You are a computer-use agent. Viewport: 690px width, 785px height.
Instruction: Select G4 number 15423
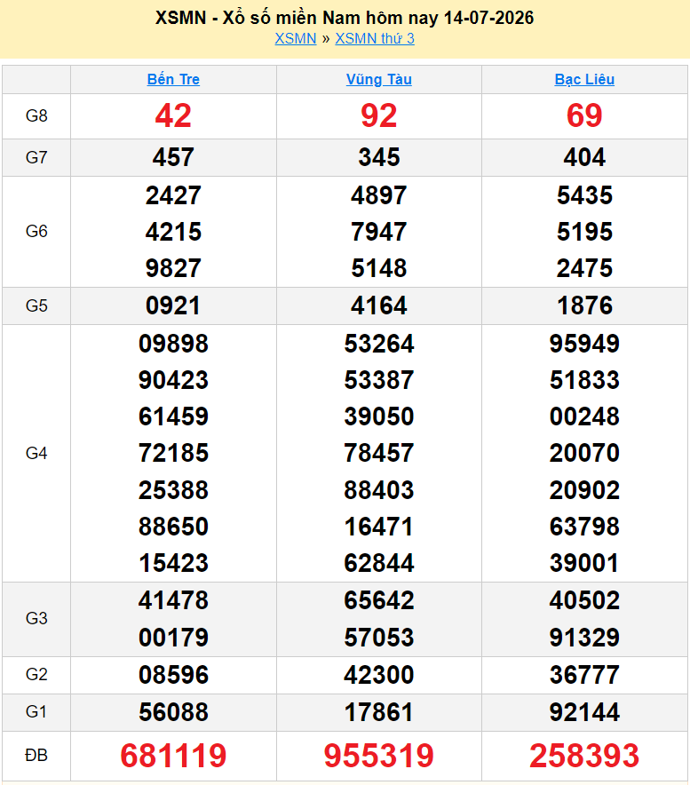[173, 563]
